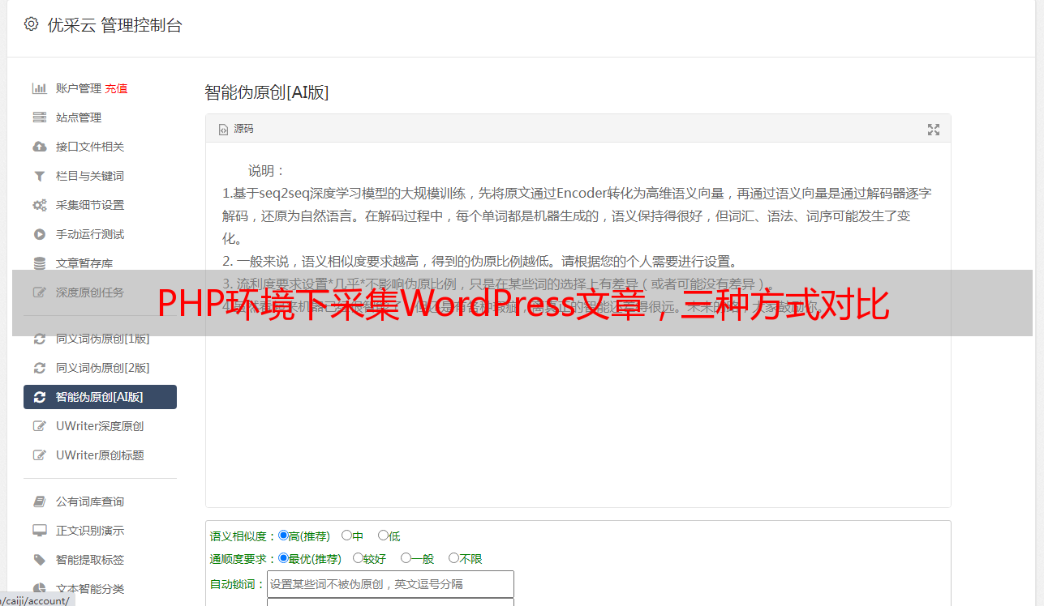Open 接口文件相关 in the sidebar
Image resolution: width=1044 pixels, height=606 pixels.
click(90, 147)
